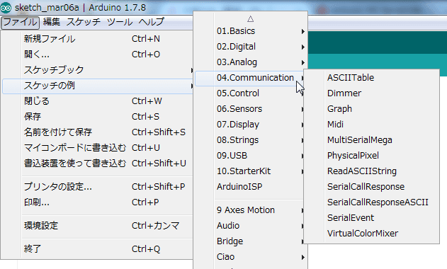Viewport: 447px width, 269px height.
Task: Click the Arduino logo icon in title bar
Action: [6, 8]
